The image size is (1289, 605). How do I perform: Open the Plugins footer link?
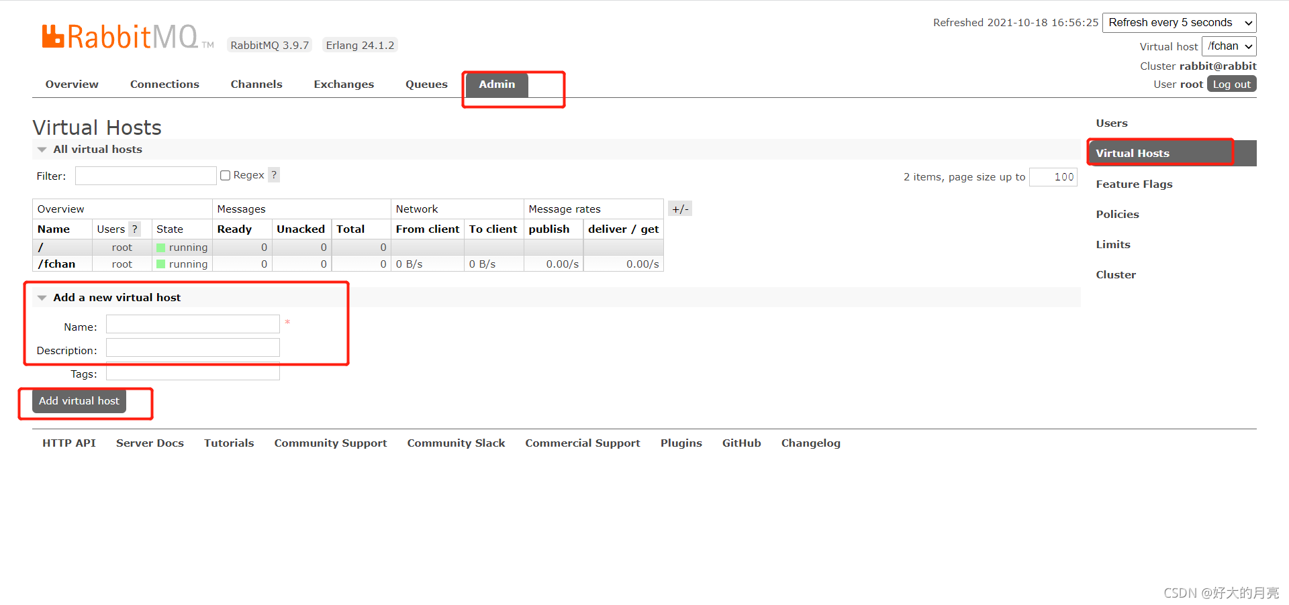pos(681,443)
